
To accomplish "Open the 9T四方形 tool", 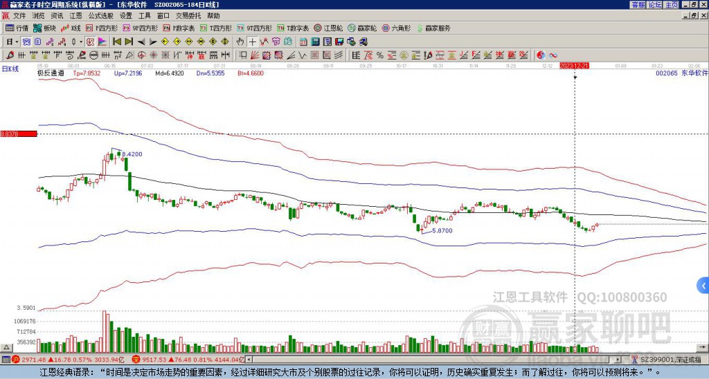I will tap(255, 28).
